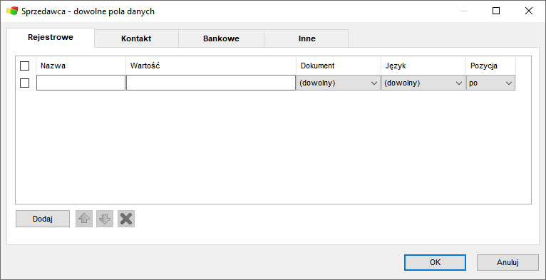Open the Język dropdown

pos(423,83)
